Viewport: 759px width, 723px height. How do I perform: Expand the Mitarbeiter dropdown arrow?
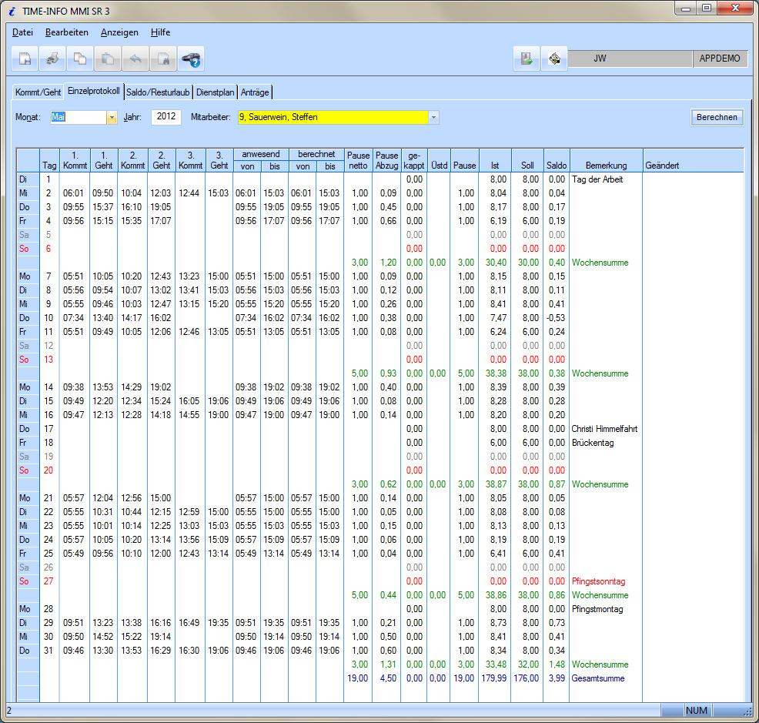(433, 117)
